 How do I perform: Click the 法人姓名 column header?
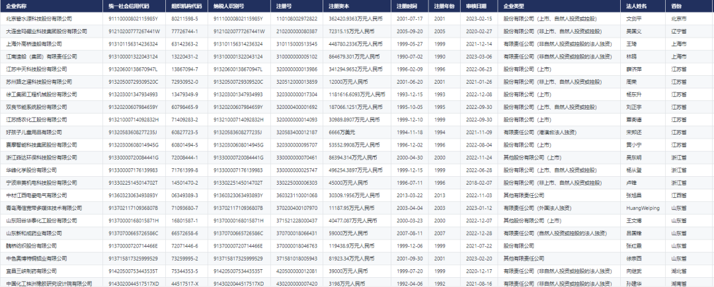click(637, 7)
